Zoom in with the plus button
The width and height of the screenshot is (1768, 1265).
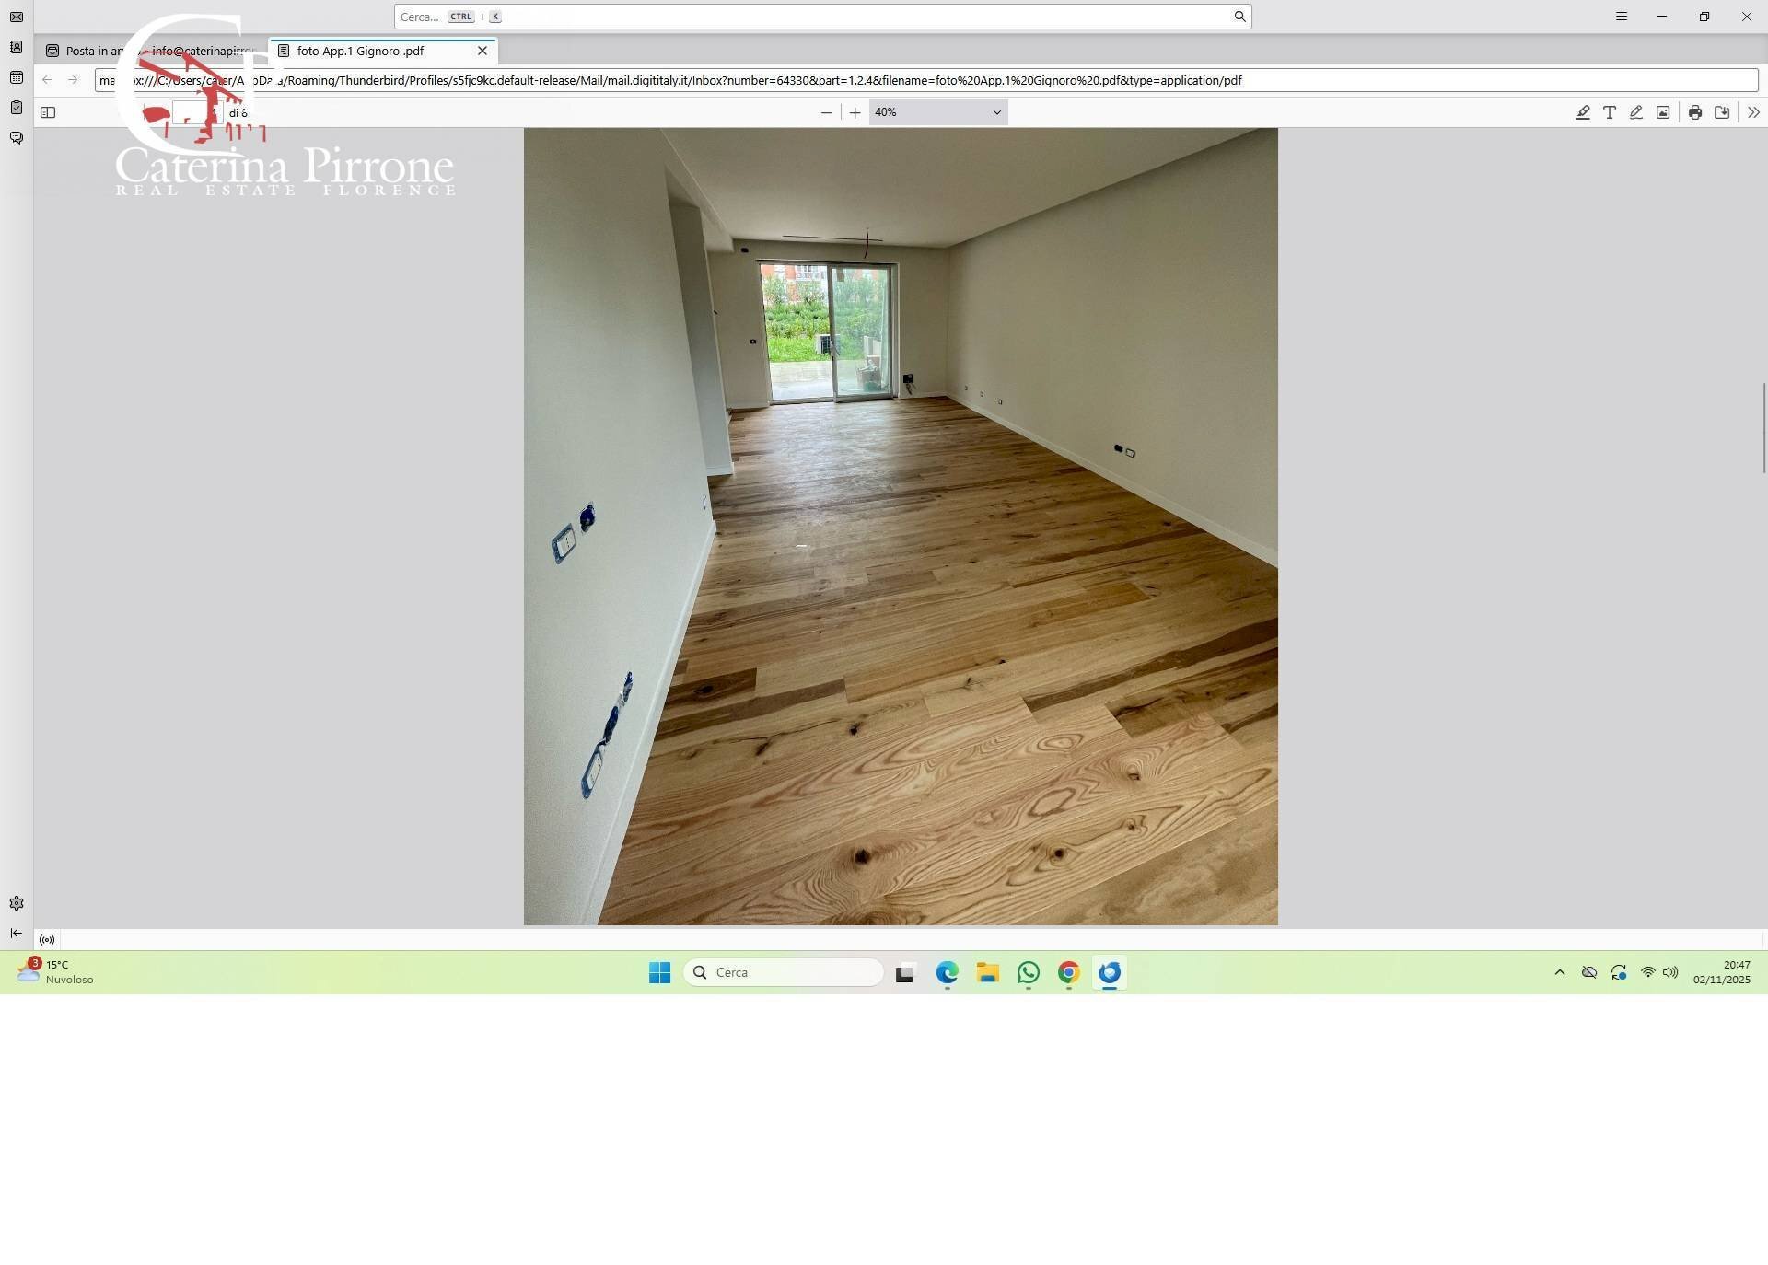click(x=855, y=112)
